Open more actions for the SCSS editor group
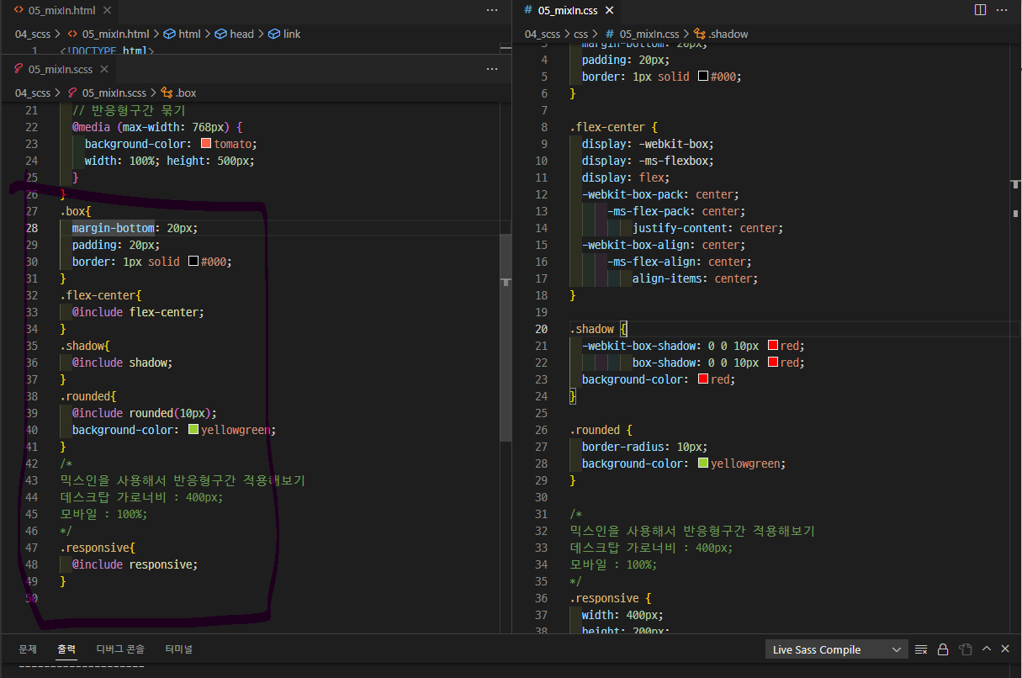The width and height of the screenshot is (1022, 678). click(492, 70)
